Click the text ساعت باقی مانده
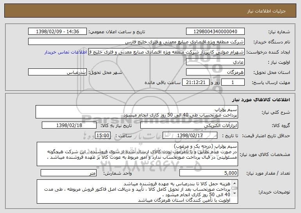Screen dimensions: 301x213 [x=163, y=82]
